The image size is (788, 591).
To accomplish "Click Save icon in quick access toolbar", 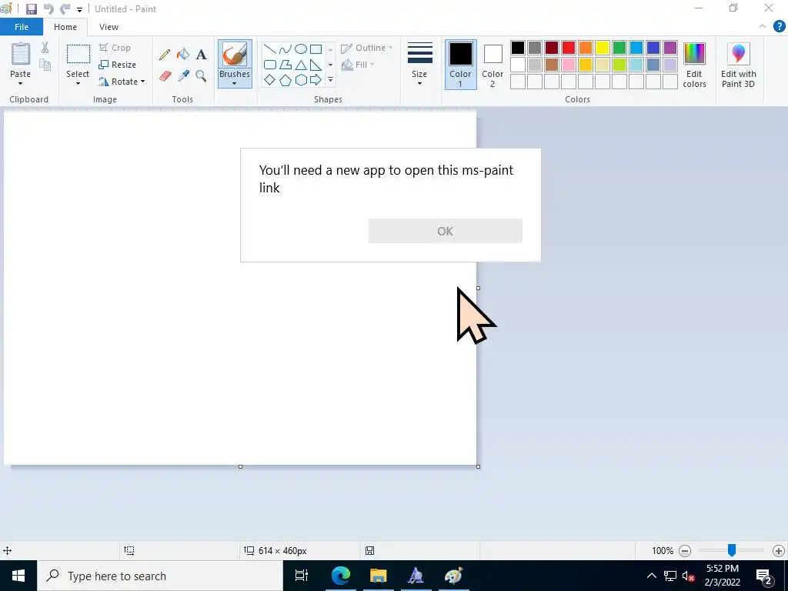I will tap(31, 9).
